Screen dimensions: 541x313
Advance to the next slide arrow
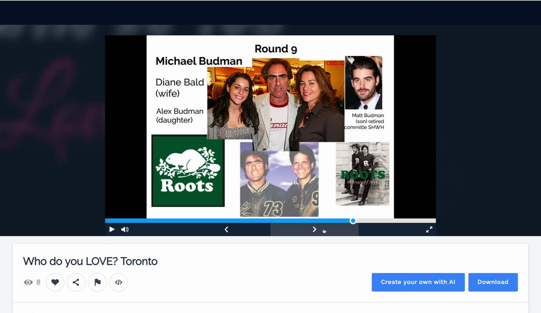(314, 230)
